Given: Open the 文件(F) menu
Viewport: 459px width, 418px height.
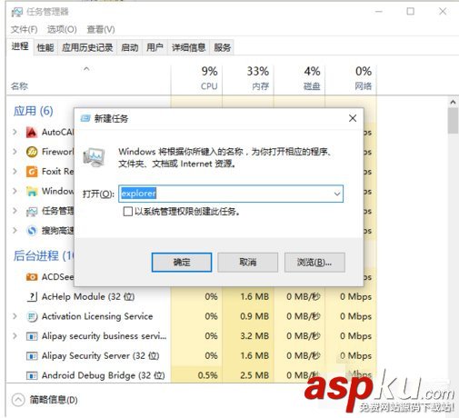Looking at the screenshot, I should (25, 29).
